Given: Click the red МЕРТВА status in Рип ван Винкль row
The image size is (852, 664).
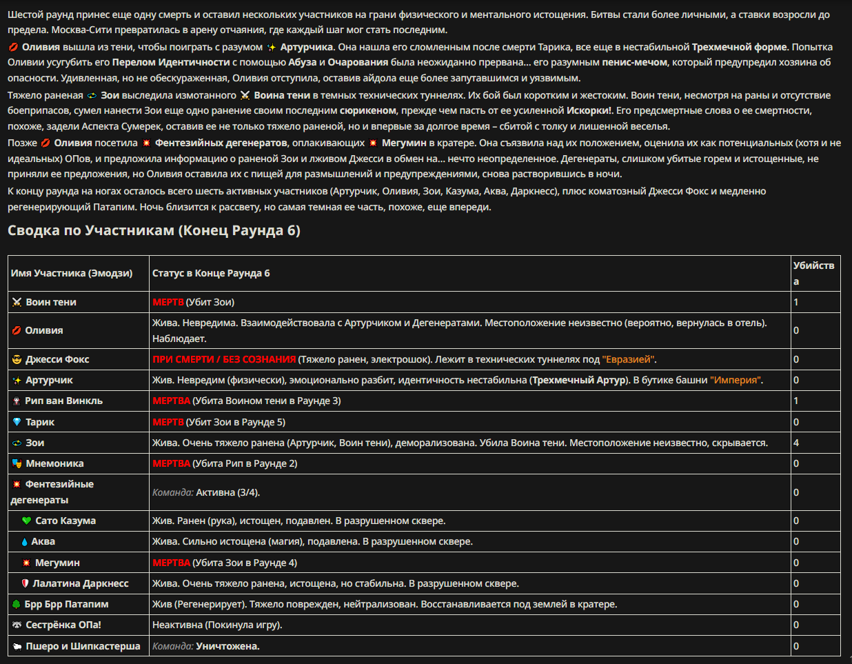Looking at the screenshot, I should [171, 401].
